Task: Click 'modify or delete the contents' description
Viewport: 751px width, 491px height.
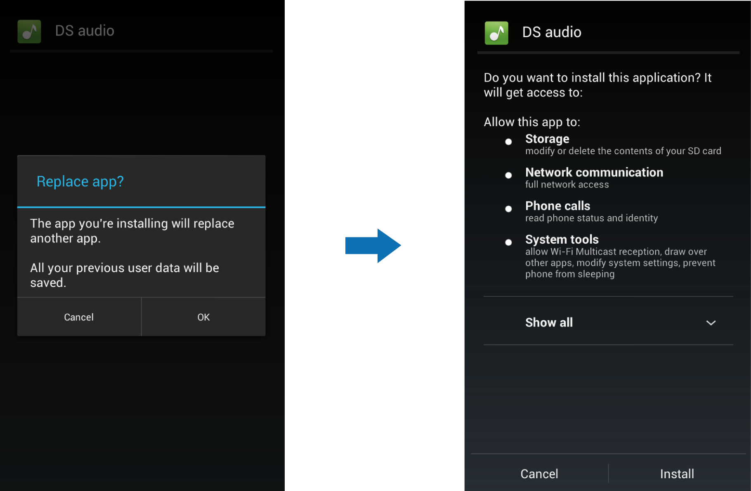Action: click(623, 151)
